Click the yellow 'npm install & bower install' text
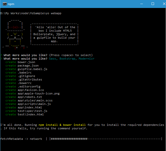166x151 pixels. [x=62, y=125]
